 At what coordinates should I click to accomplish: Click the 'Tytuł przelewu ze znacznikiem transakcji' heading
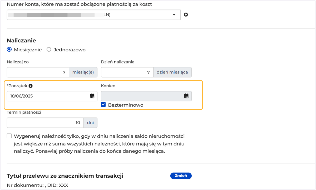[65, 176]
